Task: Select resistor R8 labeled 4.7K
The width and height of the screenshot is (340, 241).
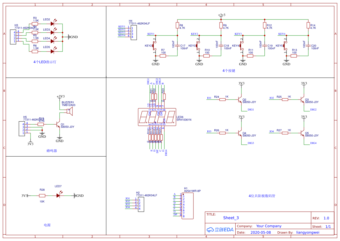Action: (x=178, y=25)
